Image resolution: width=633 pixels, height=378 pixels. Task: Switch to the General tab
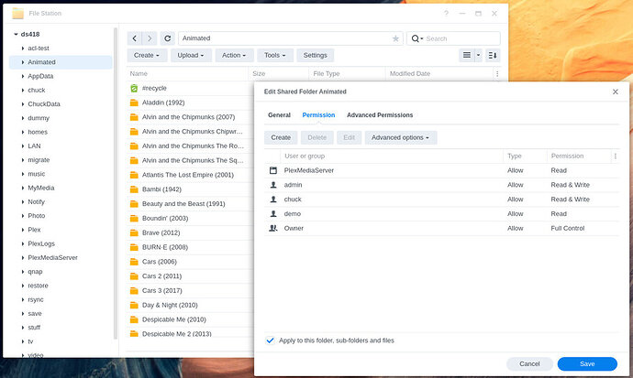279,115
